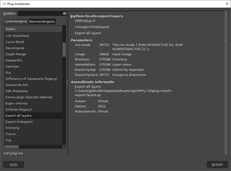Sort the list by the Naam column header
231x171 pixels.
(x=33, y=29)
